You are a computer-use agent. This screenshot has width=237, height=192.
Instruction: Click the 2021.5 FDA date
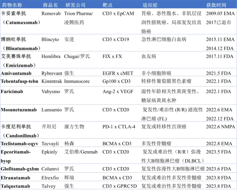(218, 73)
